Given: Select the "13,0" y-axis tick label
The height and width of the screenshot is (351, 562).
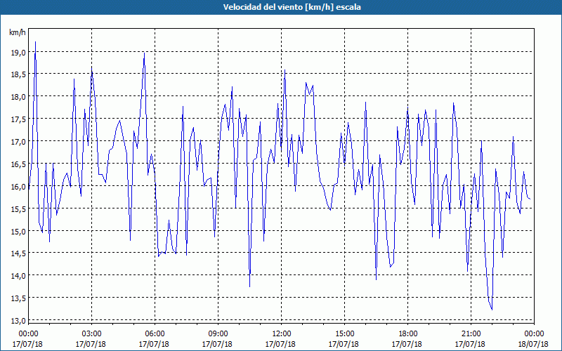Looking at the screenshot, I should [19, 320].
